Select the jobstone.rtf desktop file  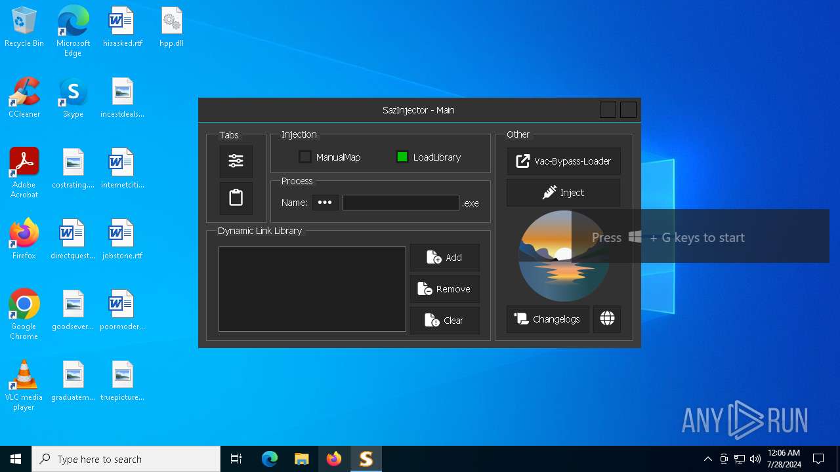tap(122, 240)
